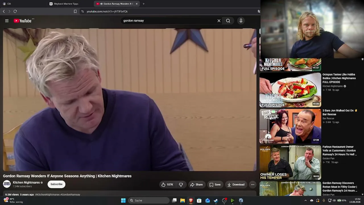
Task: Click the video player to pause
Action: [130, 100]
